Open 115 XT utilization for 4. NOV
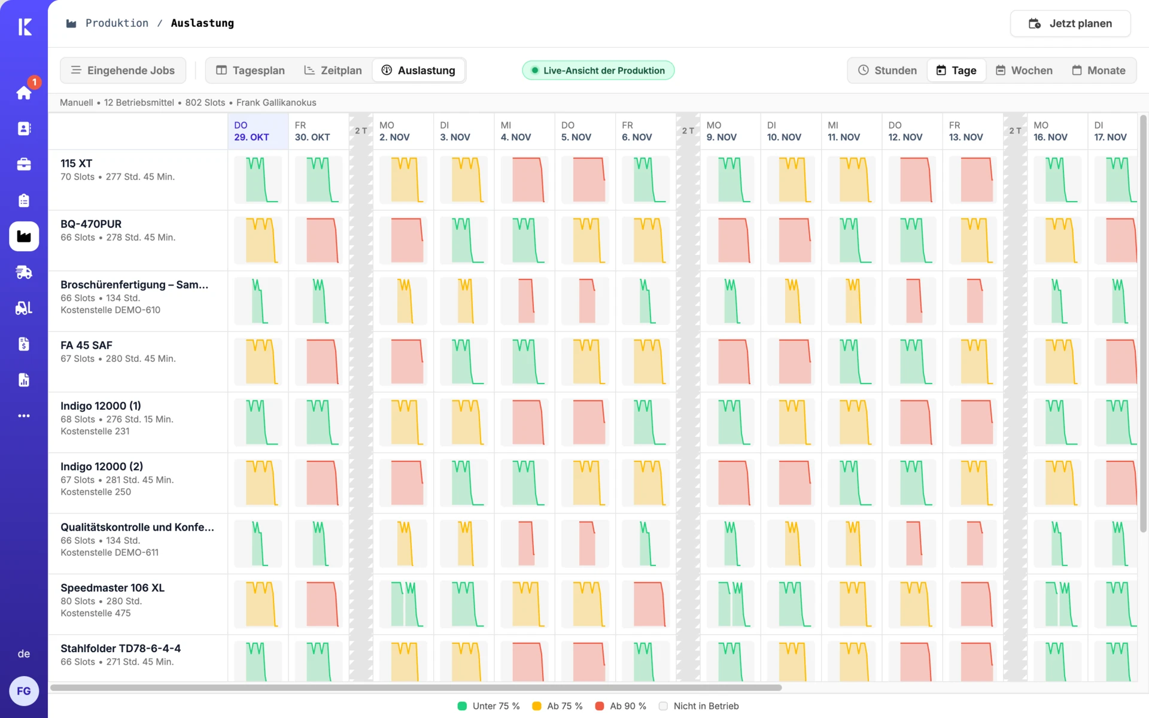The width and height of the screenshot is (1149, 718). pos(524,180)
